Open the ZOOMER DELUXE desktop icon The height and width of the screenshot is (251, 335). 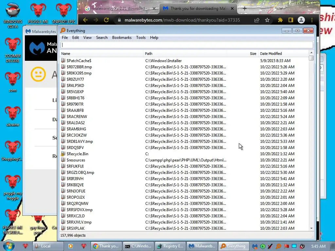13,50
